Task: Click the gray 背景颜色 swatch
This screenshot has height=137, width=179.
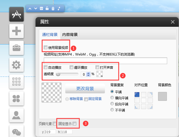Action: coord(162,96)
